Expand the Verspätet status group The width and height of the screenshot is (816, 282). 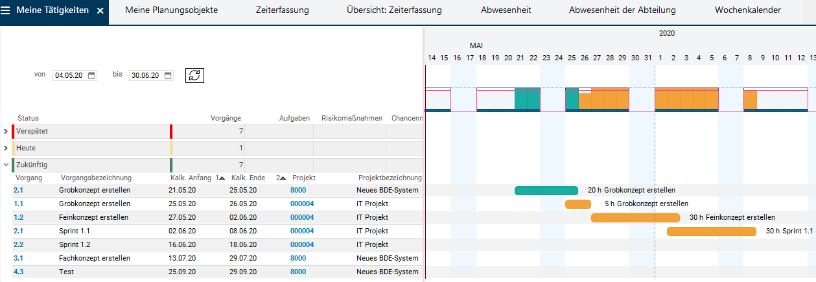point(6,132)
